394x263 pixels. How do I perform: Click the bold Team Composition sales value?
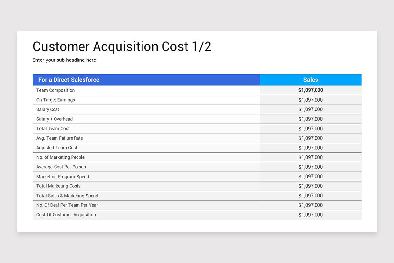(311, 90)
